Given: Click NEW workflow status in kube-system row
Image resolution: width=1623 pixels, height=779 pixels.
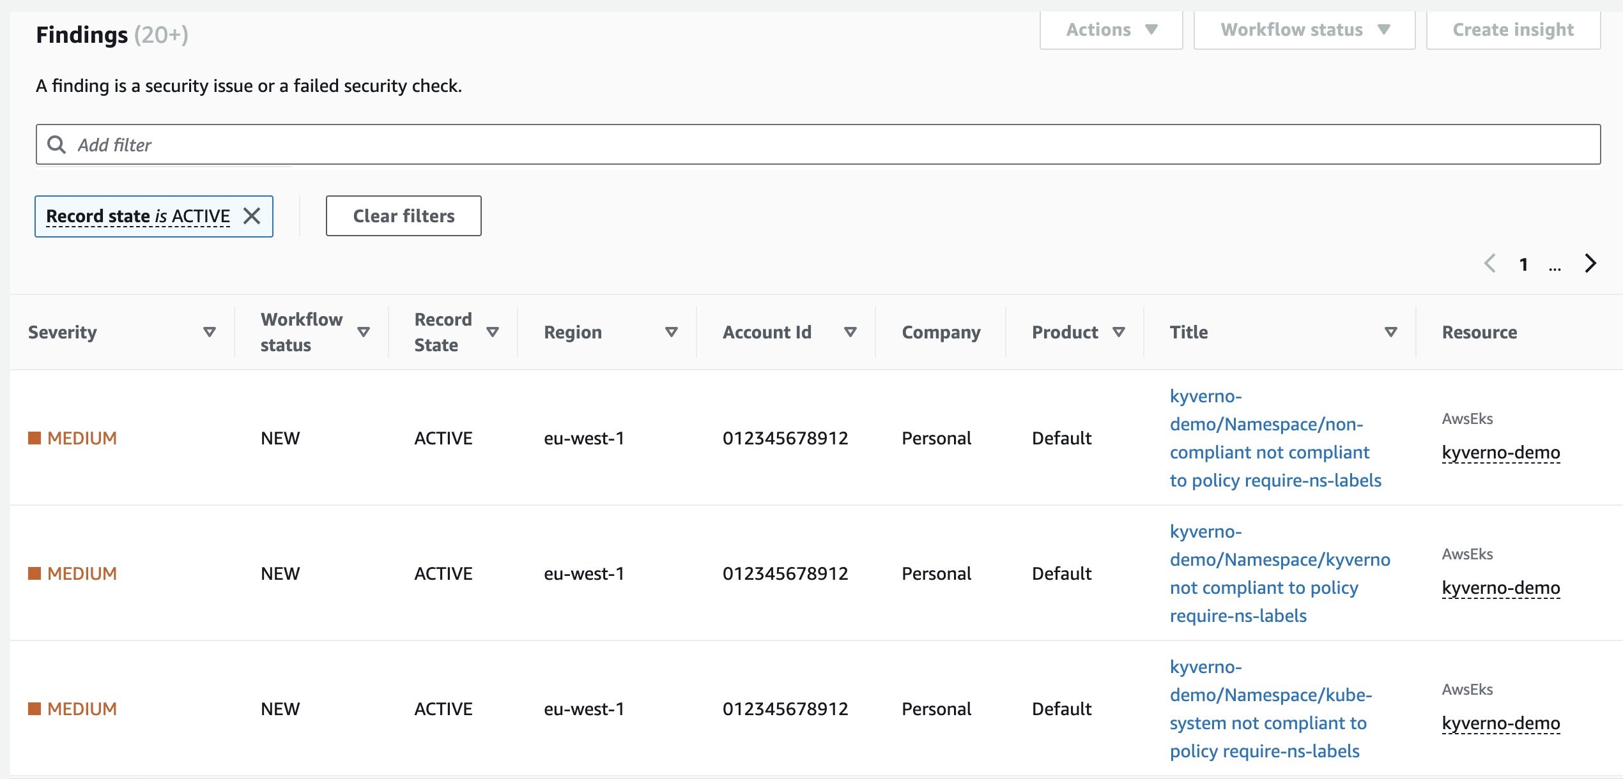Looking at the screenshot, I should 280,709.
